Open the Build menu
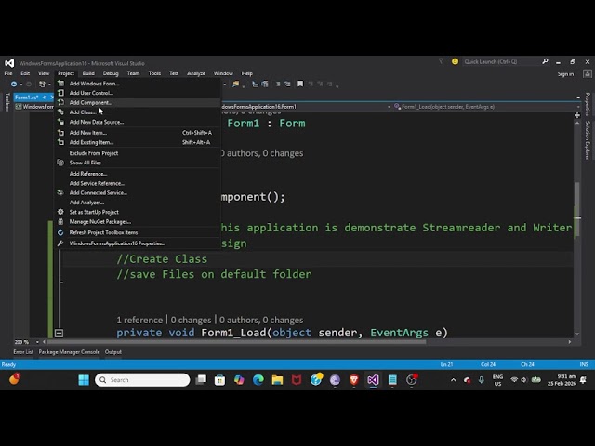The width and height of the screenshot is (595, 446). 88,73
